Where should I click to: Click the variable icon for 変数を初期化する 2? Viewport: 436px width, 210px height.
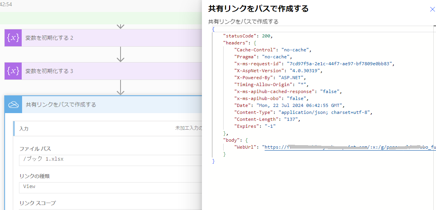coord(13,38)
